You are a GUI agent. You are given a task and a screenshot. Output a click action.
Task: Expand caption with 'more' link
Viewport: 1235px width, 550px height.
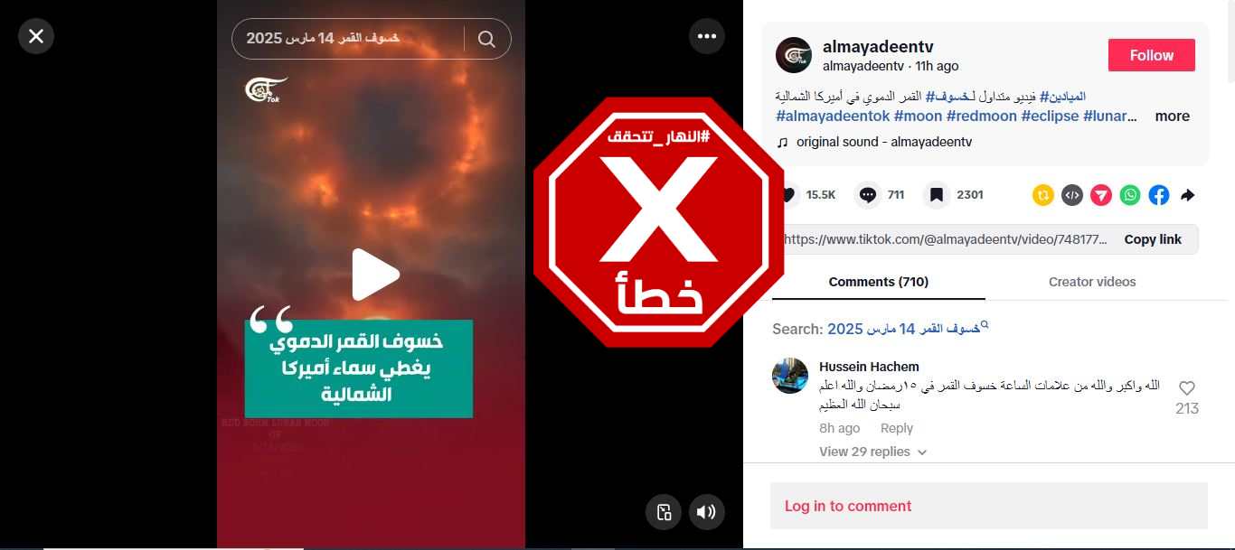tap(1172, 116)
